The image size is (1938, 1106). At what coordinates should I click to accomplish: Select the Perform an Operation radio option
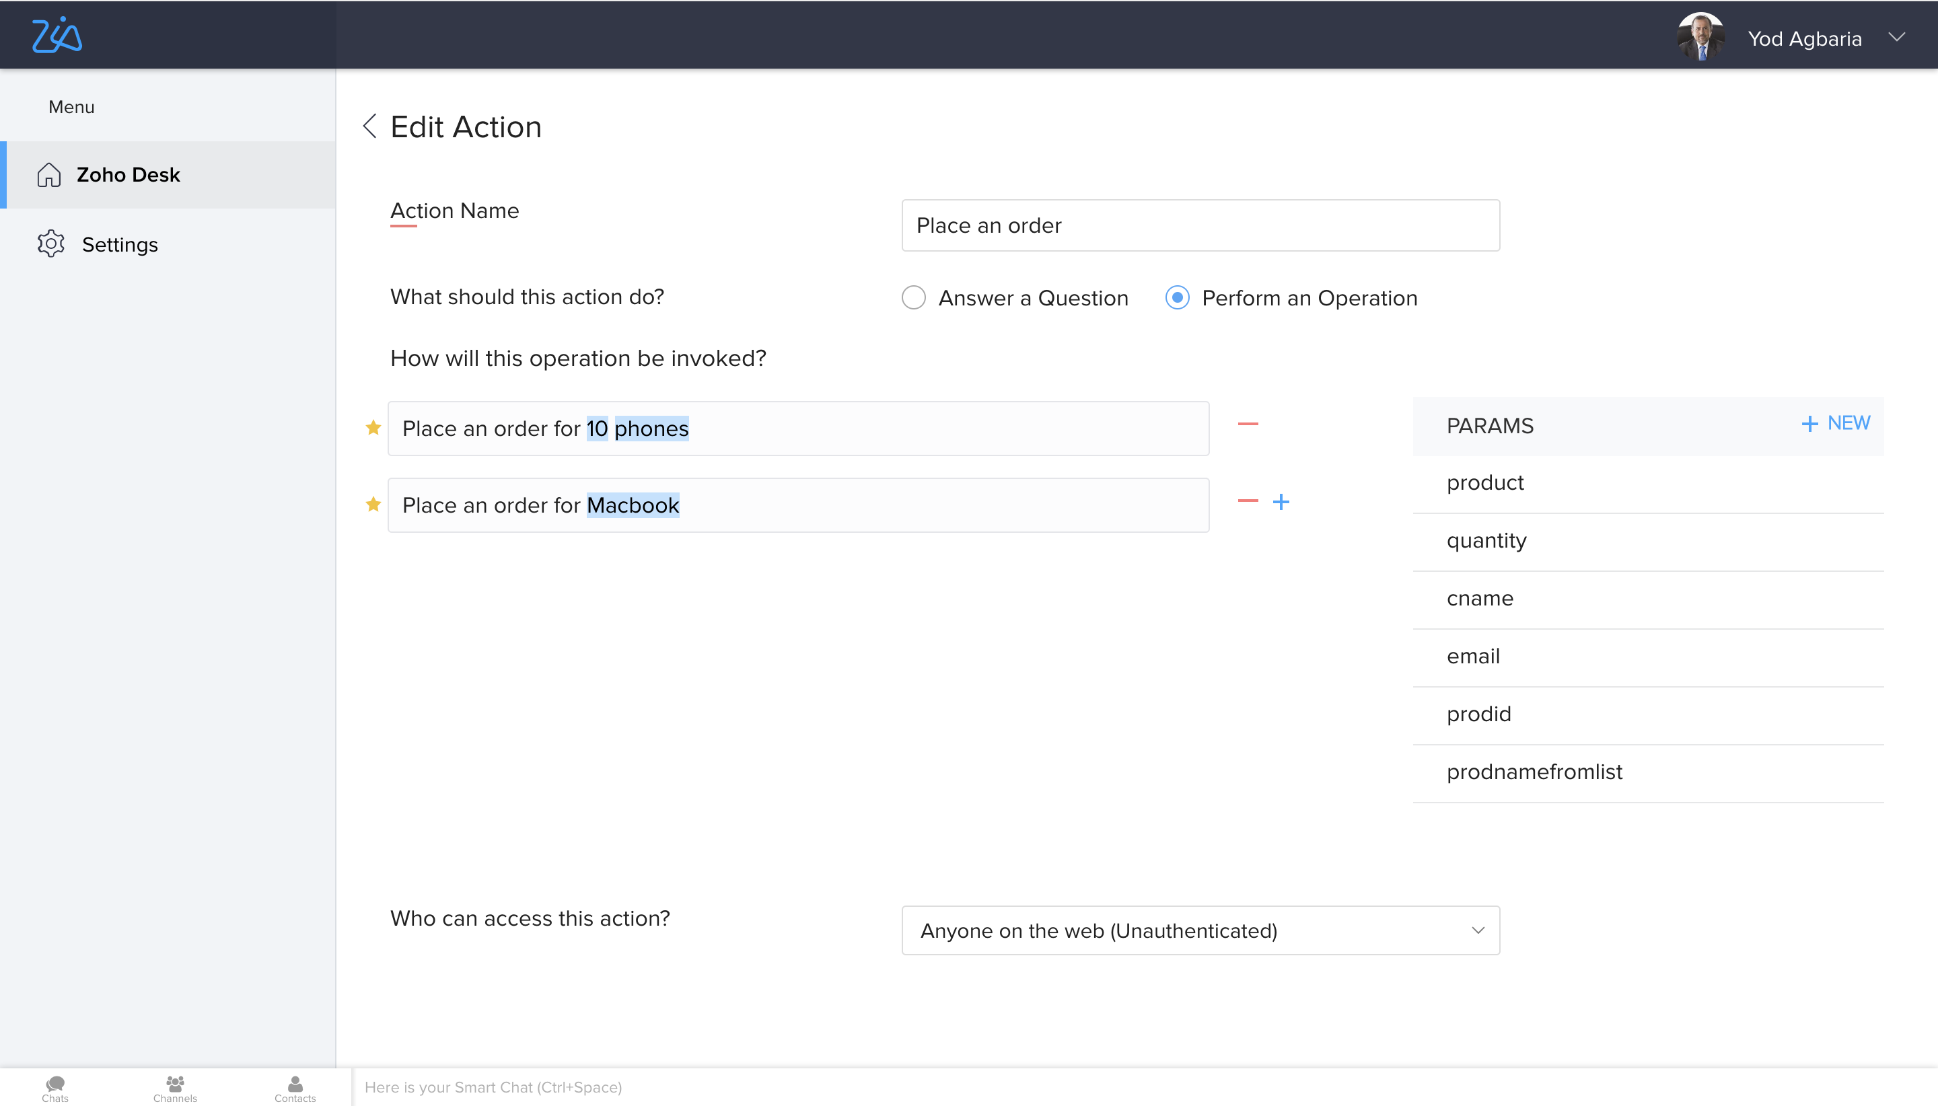[1177, 298]
